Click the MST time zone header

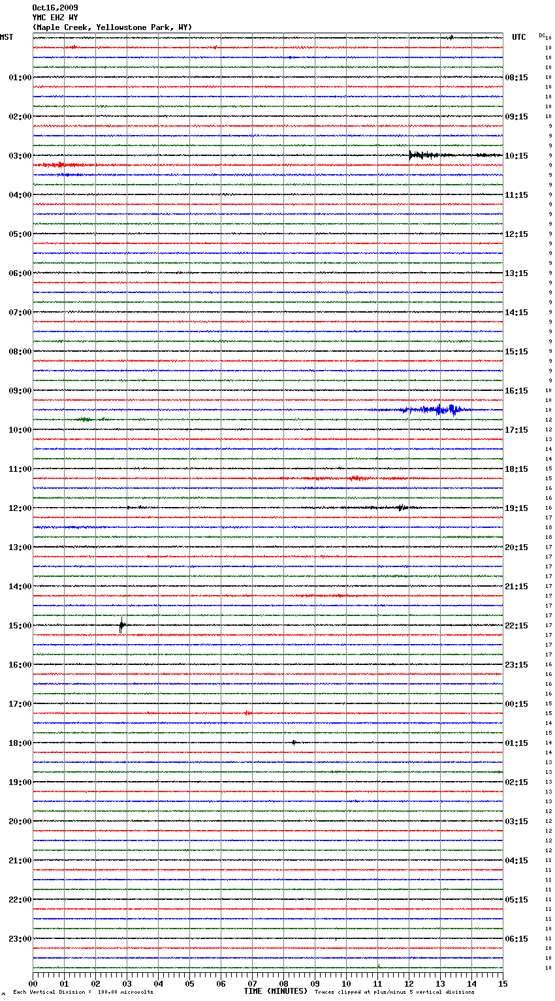click(7, 37)
